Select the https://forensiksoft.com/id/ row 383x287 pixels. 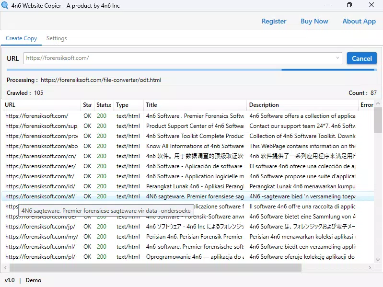pos(187,186)
